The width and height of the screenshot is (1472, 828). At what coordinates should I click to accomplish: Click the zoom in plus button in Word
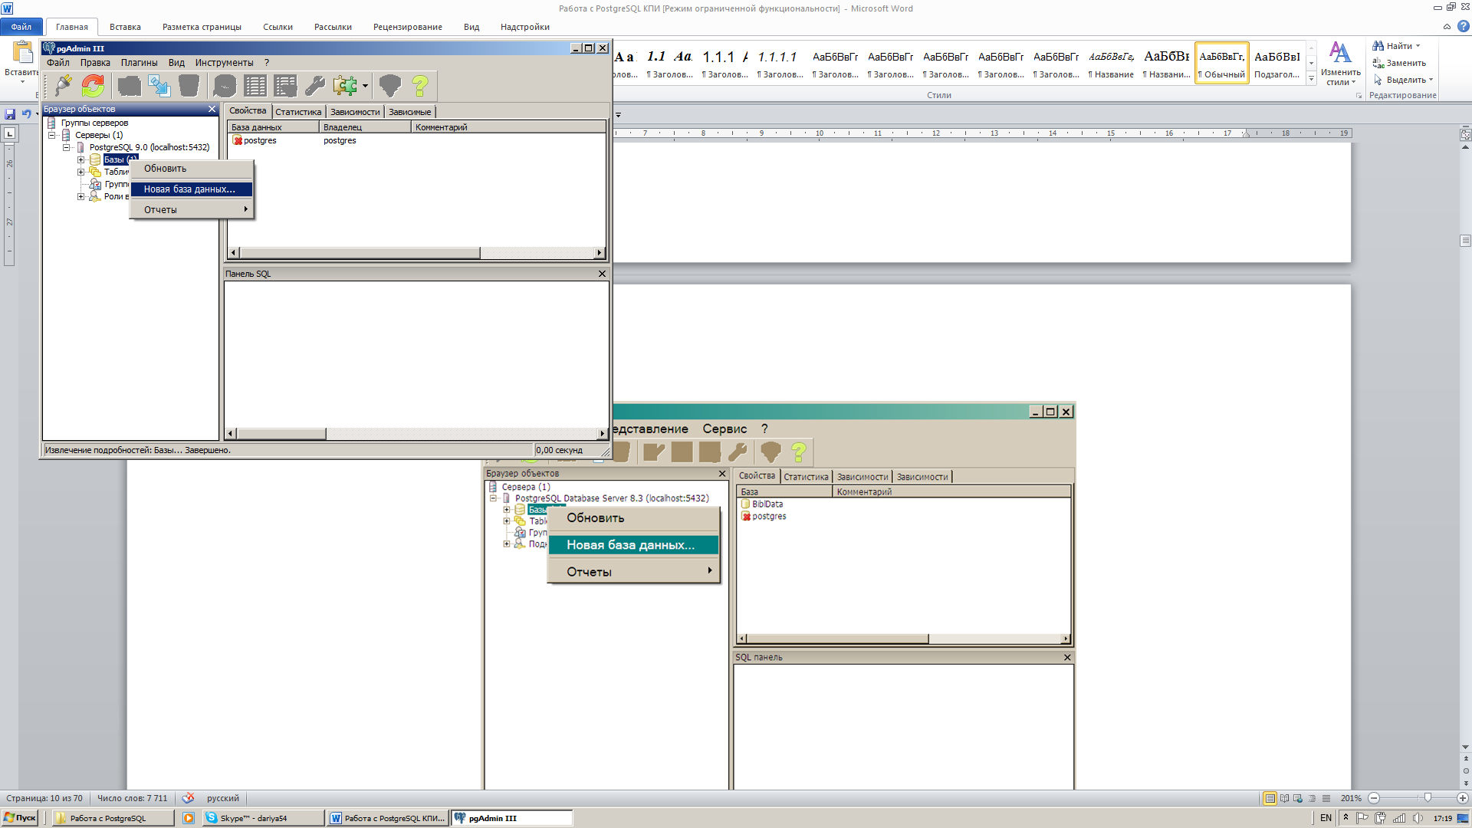(x=1462, y=798)
